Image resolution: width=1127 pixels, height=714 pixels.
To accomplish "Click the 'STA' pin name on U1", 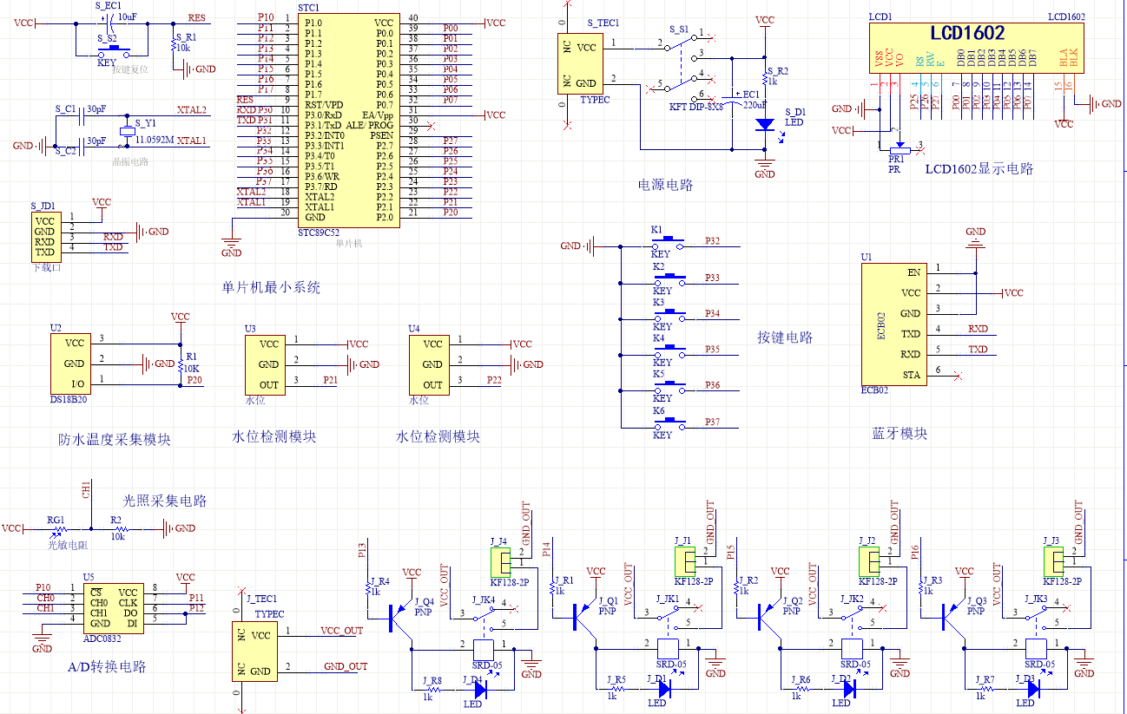I will click(912, 375).
